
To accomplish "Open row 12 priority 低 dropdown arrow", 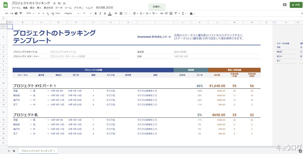I will tap(48, 96).
